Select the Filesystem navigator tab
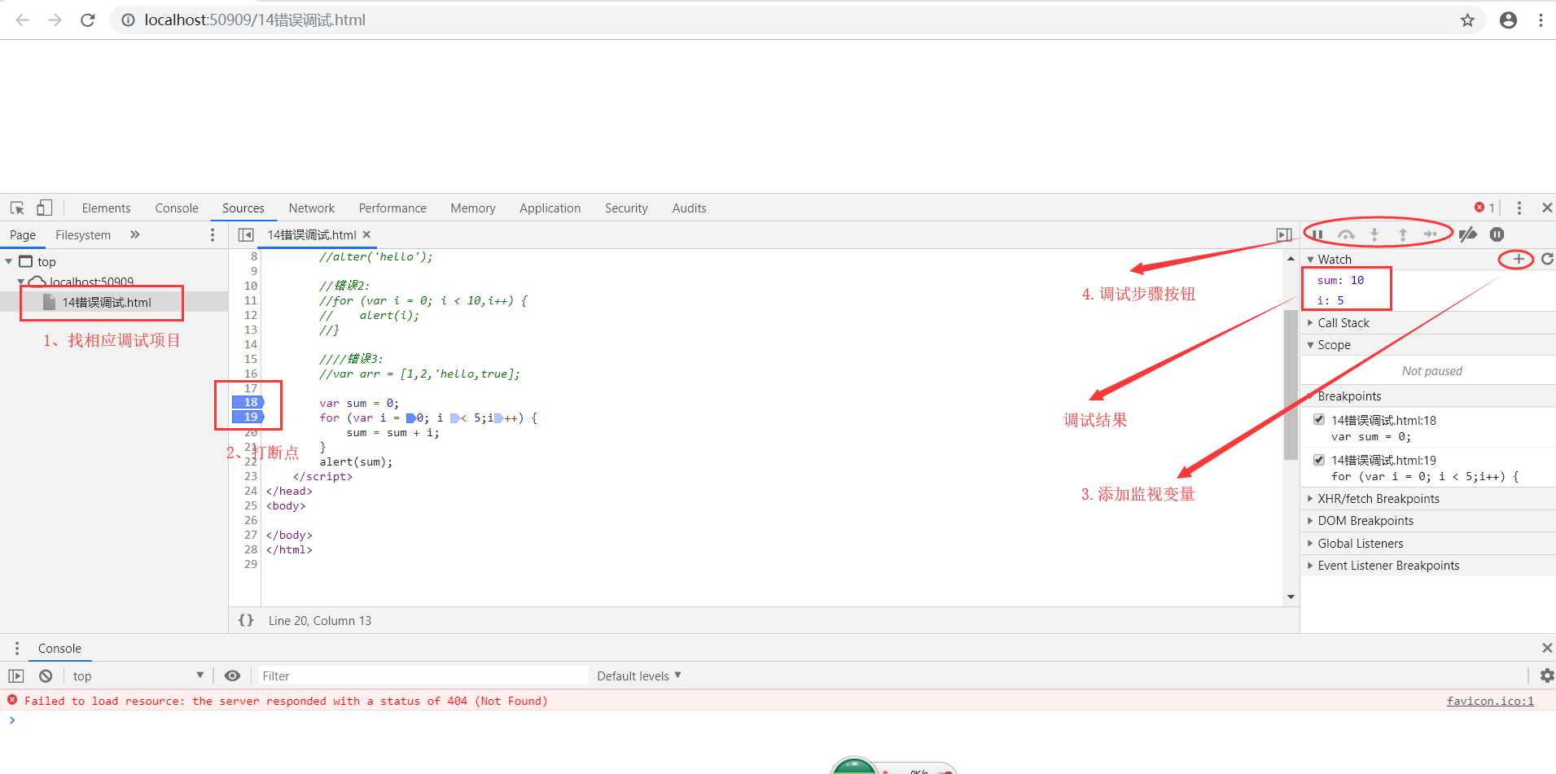This screenshot has width=1556, height=774. click(x=83, y=234)
